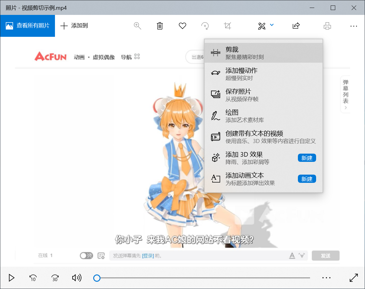Enter full screen with expand arrows icon
Image resolution: width=365 pixels, height=289 pixels.
[x=354, y=278]
